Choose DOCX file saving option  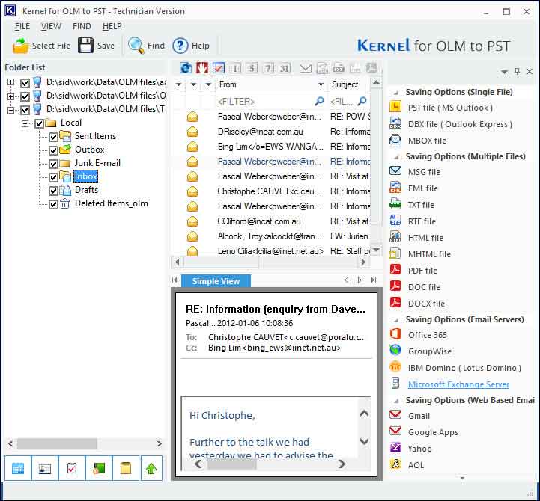click(x=426, y=304)
